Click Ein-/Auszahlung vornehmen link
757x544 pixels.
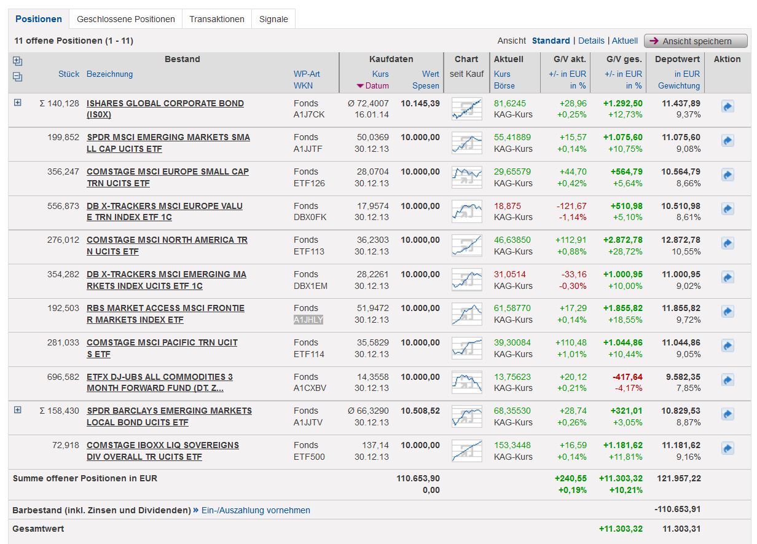(255, 510)
